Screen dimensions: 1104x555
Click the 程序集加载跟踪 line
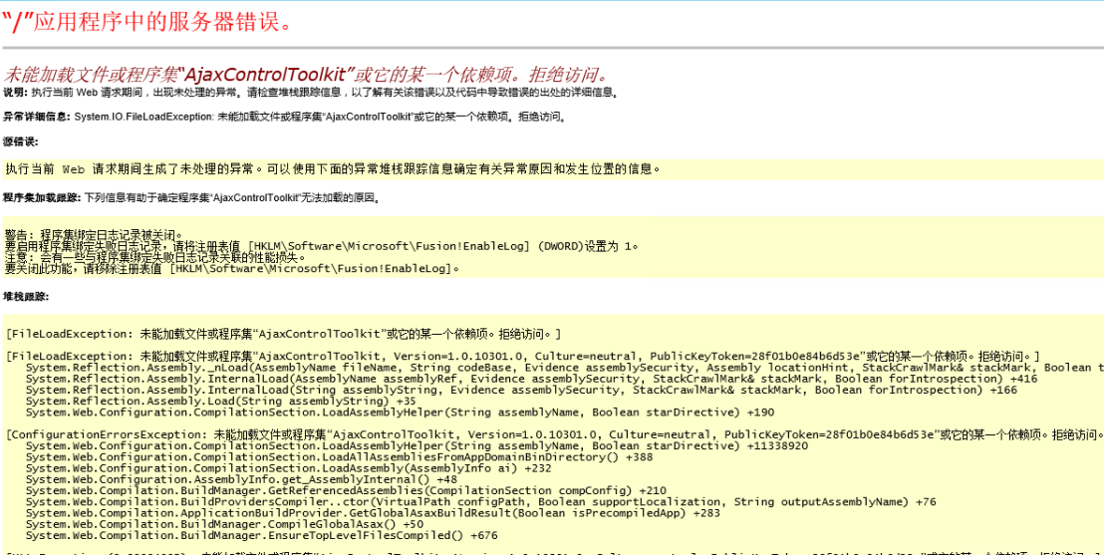[x=193, y=197]
